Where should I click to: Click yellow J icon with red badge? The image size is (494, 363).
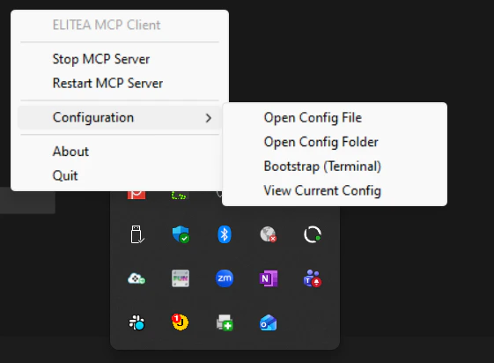click(x=180, y=322)
